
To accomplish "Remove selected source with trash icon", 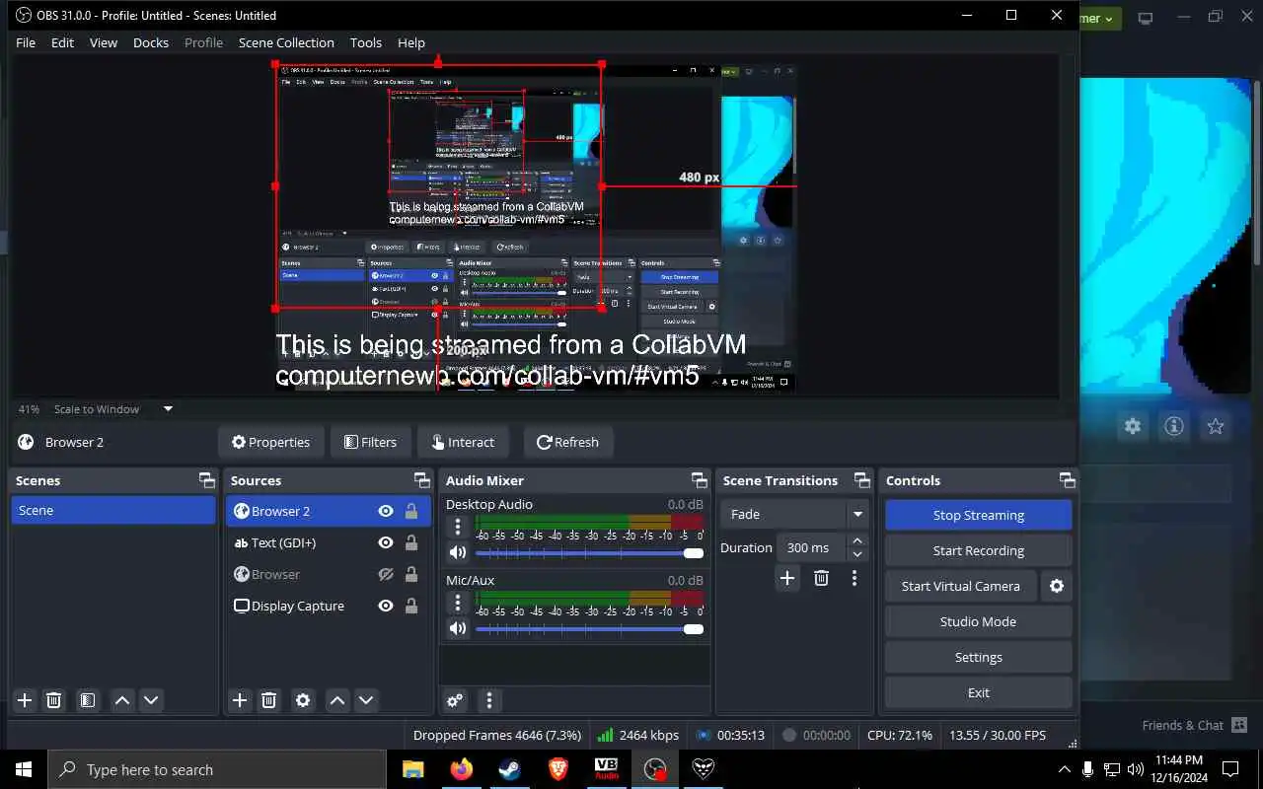I will click(x=268, y=700).
